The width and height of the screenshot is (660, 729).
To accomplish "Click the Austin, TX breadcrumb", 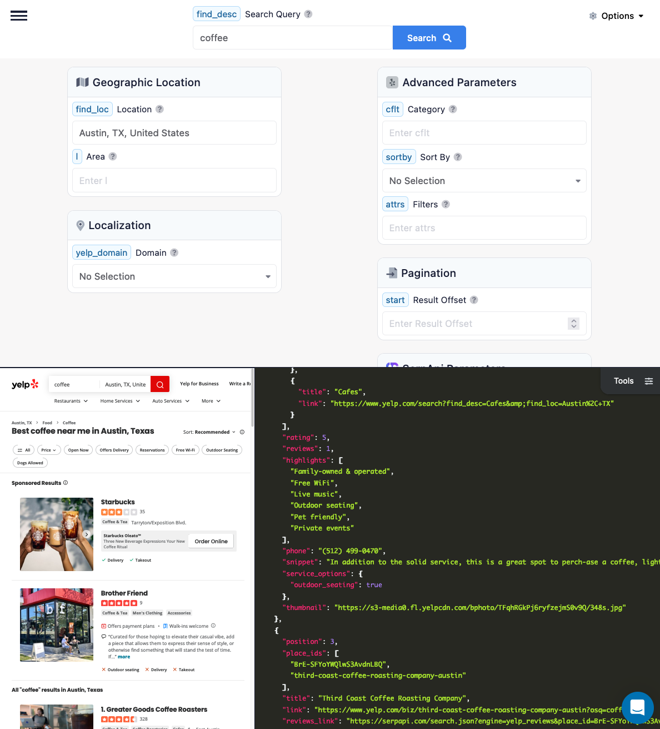I will 22,423.
